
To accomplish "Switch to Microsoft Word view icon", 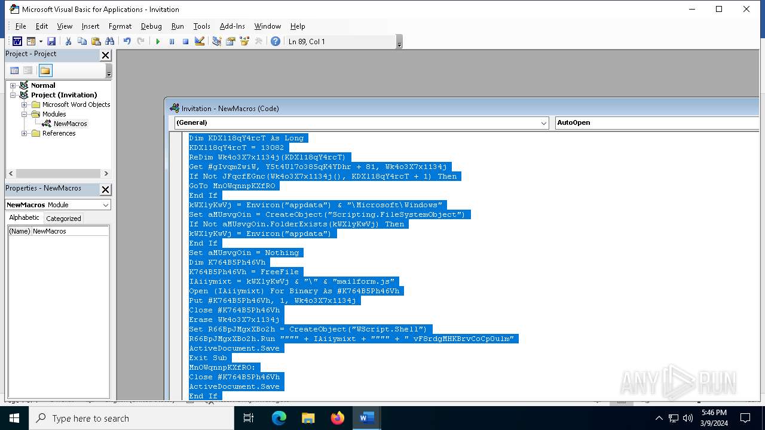I will point(17,41).
